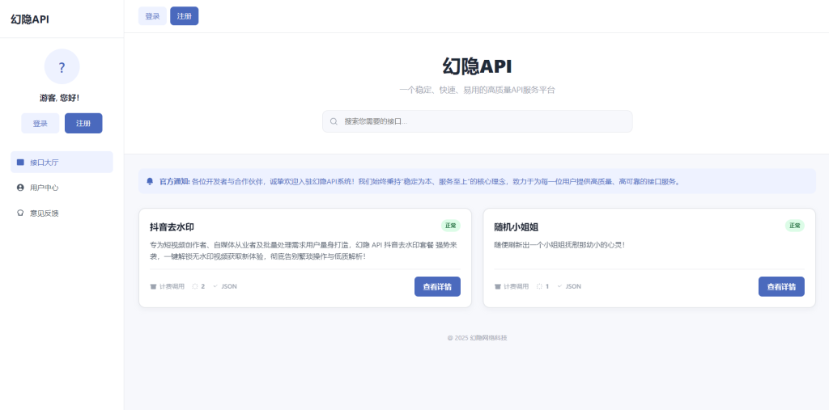Click the 登录 button in top bar
This screenshot has height=410, width=829.
click(x=152, y=16)
